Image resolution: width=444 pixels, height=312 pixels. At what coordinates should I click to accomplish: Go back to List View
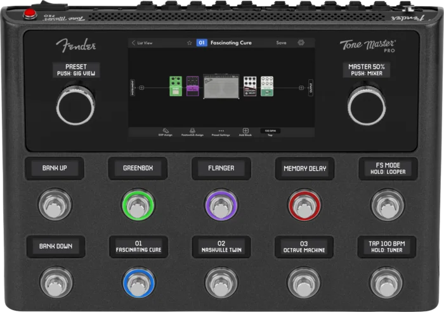[x=142, y=43]
